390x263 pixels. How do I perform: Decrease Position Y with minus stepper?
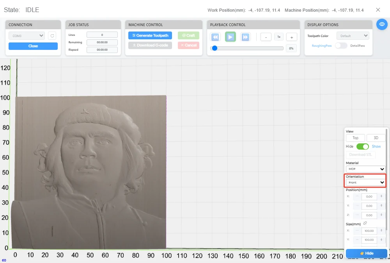357,206
